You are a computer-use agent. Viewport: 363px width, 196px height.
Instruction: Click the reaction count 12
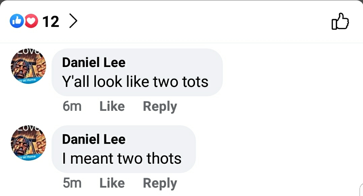coord(51,22)
